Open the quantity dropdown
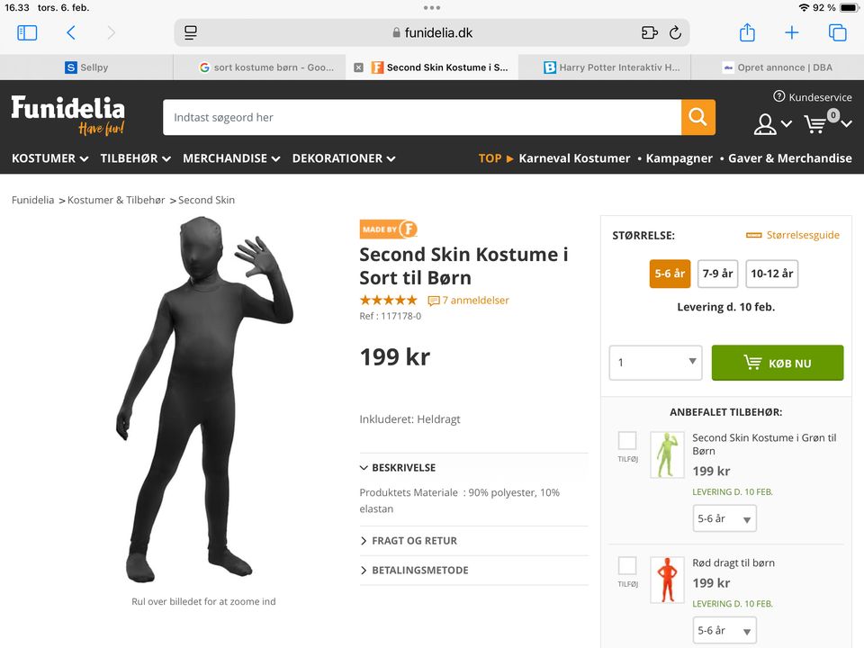The width and height of the screenshot is (864, 648). pos(655,363)
